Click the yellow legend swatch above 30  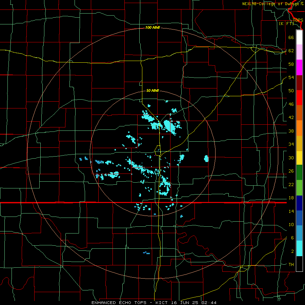299,158
